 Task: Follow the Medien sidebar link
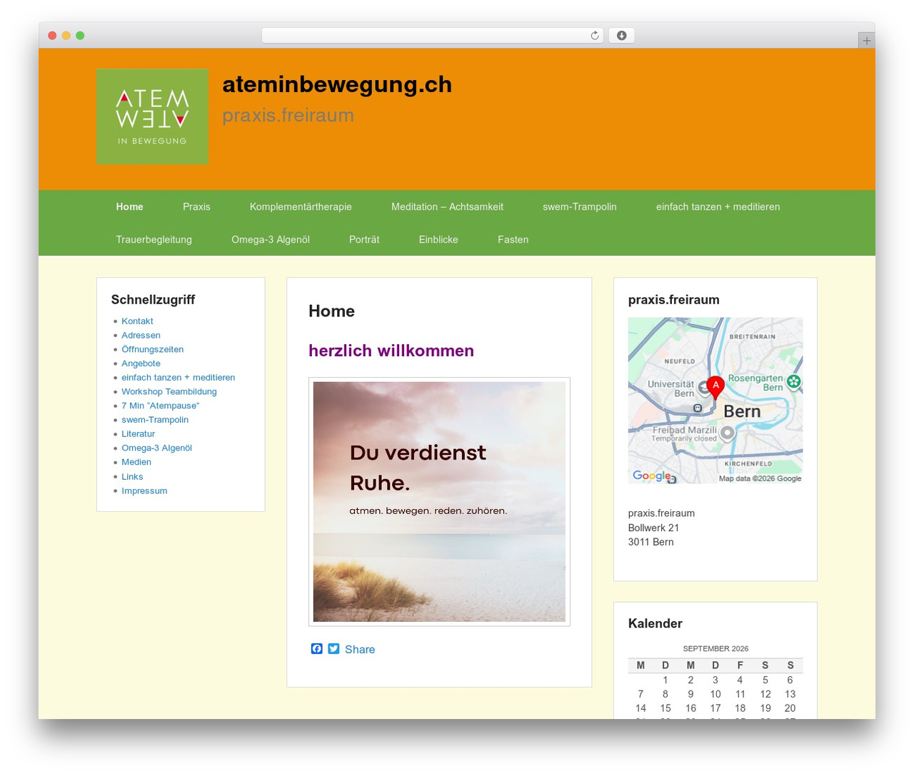tap(136, 462)
